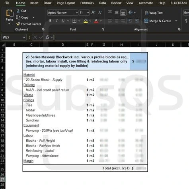Screen dimensions: 189x189
Task: Increase font size with the large A
Action: point(93,13)
